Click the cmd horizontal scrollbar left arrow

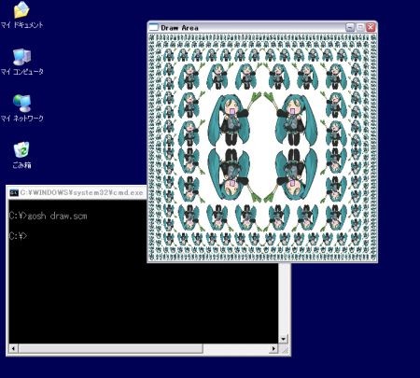[13, 348]
